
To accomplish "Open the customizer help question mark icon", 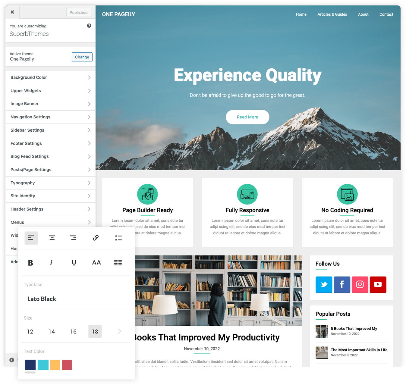I will [x=89, y=26].
